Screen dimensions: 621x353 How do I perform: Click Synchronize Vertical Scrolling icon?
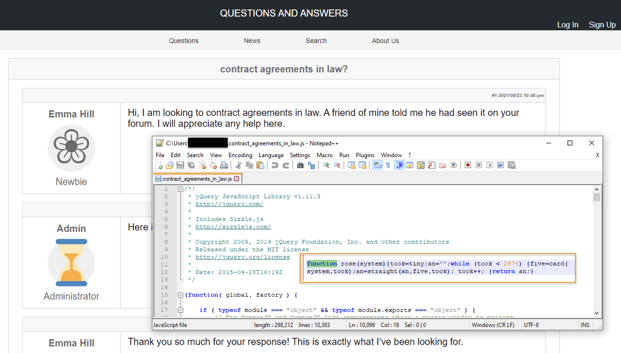tap(351, 165)
